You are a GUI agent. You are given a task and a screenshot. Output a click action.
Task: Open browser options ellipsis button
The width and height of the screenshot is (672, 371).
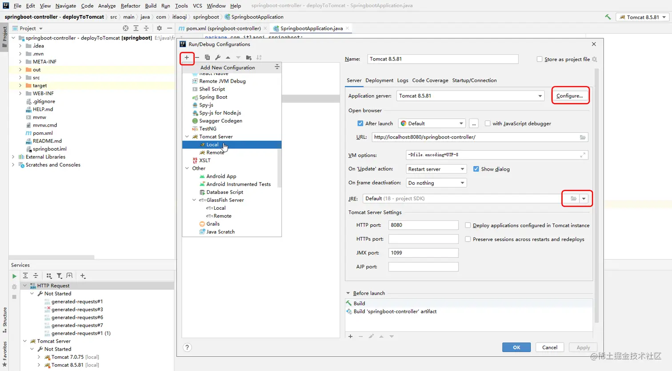point(474,124)
